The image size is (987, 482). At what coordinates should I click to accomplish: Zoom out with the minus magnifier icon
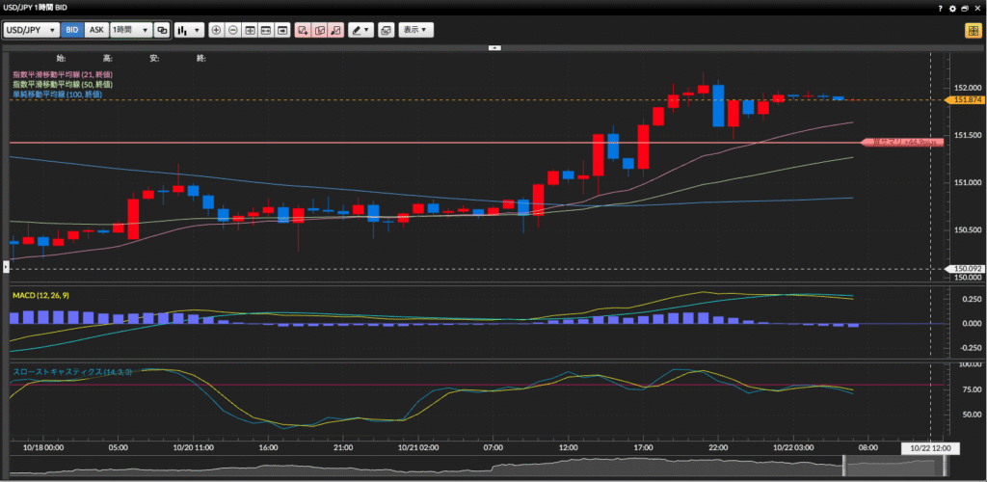[233, 30]
